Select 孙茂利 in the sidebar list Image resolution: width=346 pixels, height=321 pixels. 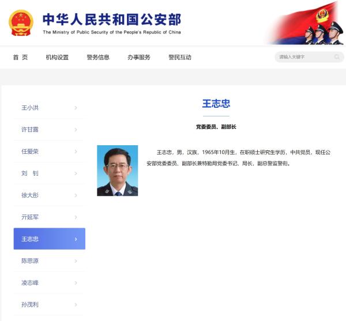point(50,304)
